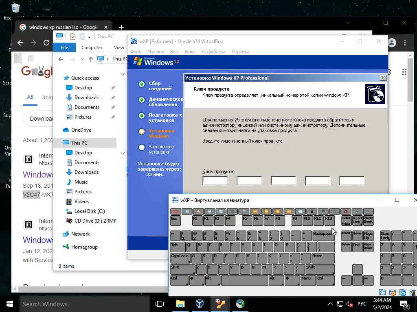Open Машина menu in VirtualBox
This screenshot has height=312, width=417.
155,52
